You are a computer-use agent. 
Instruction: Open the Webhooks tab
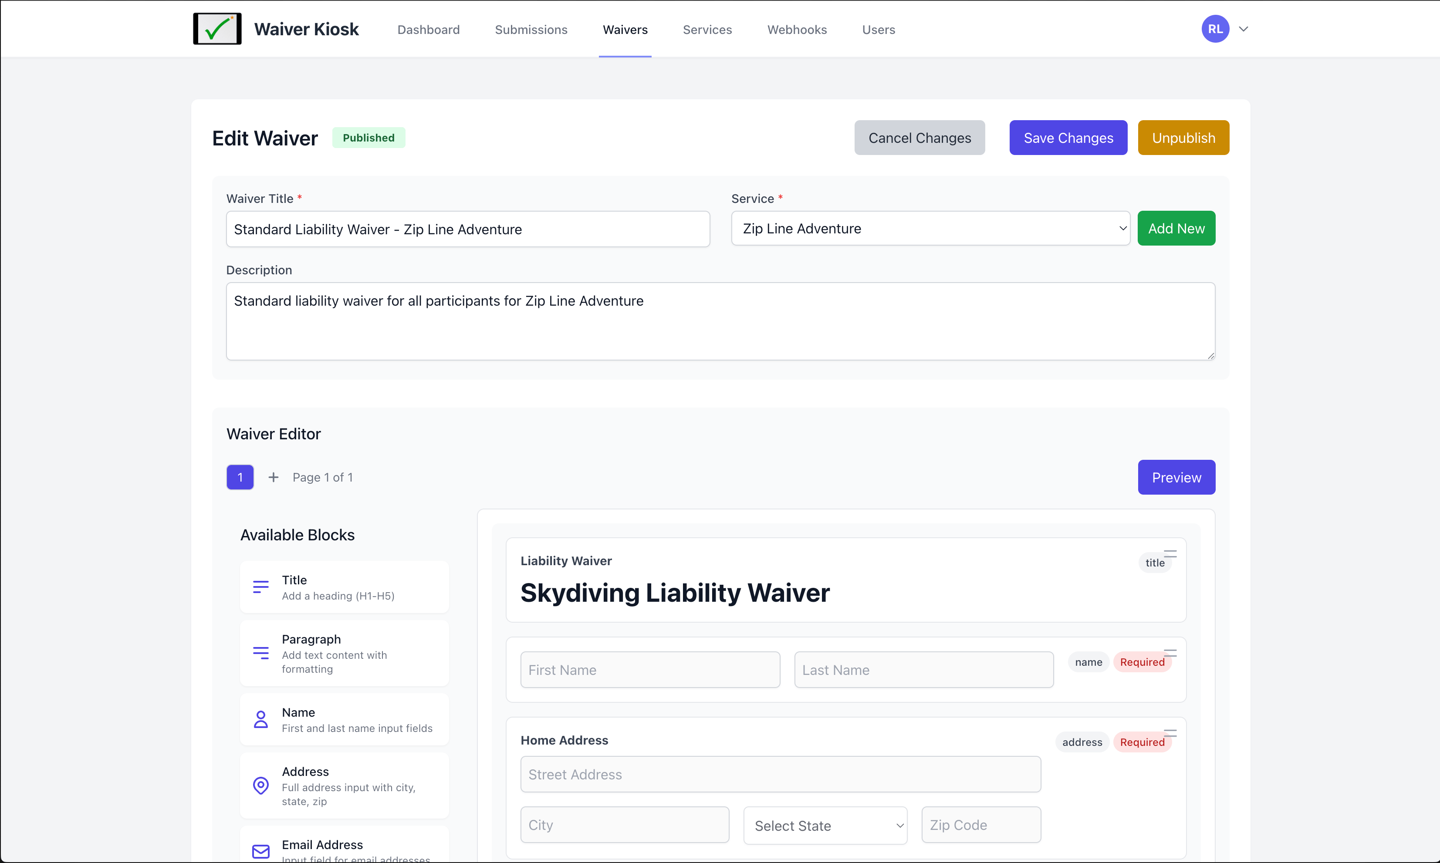tap(797, 30)
